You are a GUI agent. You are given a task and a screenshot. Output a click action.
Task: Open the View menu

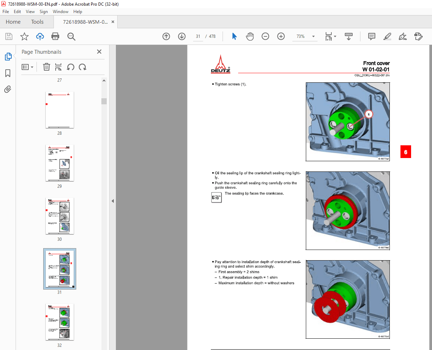coord(30,11)
